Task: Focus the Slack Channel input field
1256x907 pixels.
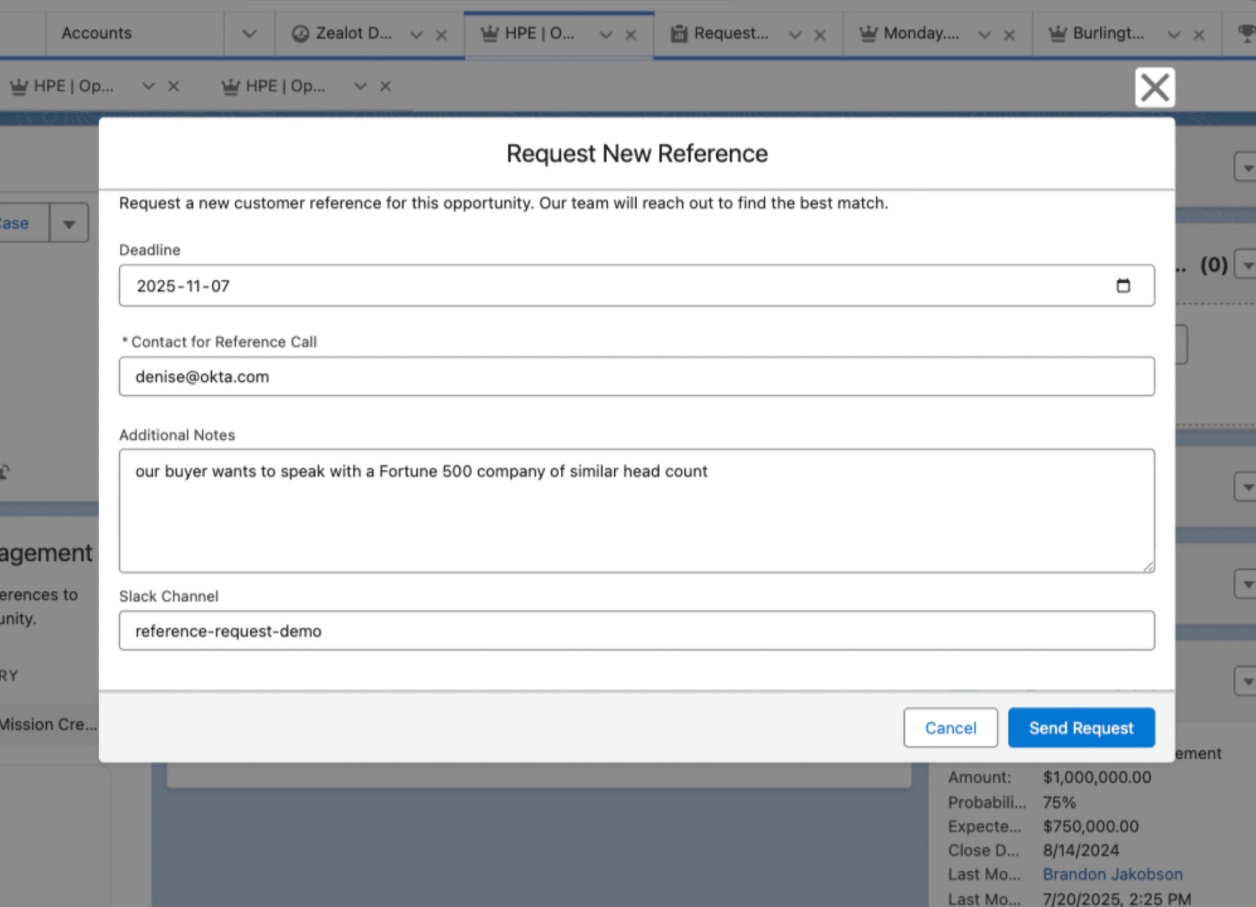Action: tap(636, 631)
